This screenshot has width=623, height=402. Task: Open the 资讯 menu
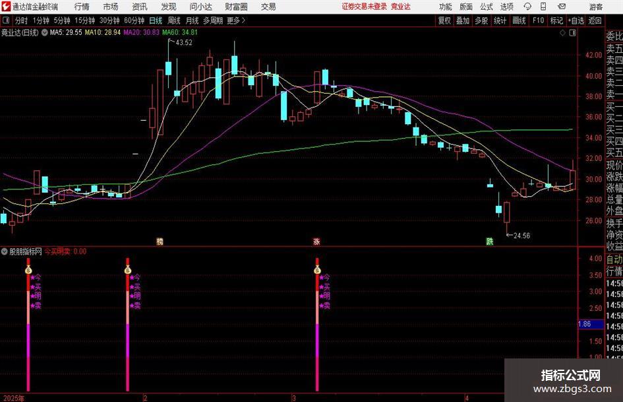[140, 7]
